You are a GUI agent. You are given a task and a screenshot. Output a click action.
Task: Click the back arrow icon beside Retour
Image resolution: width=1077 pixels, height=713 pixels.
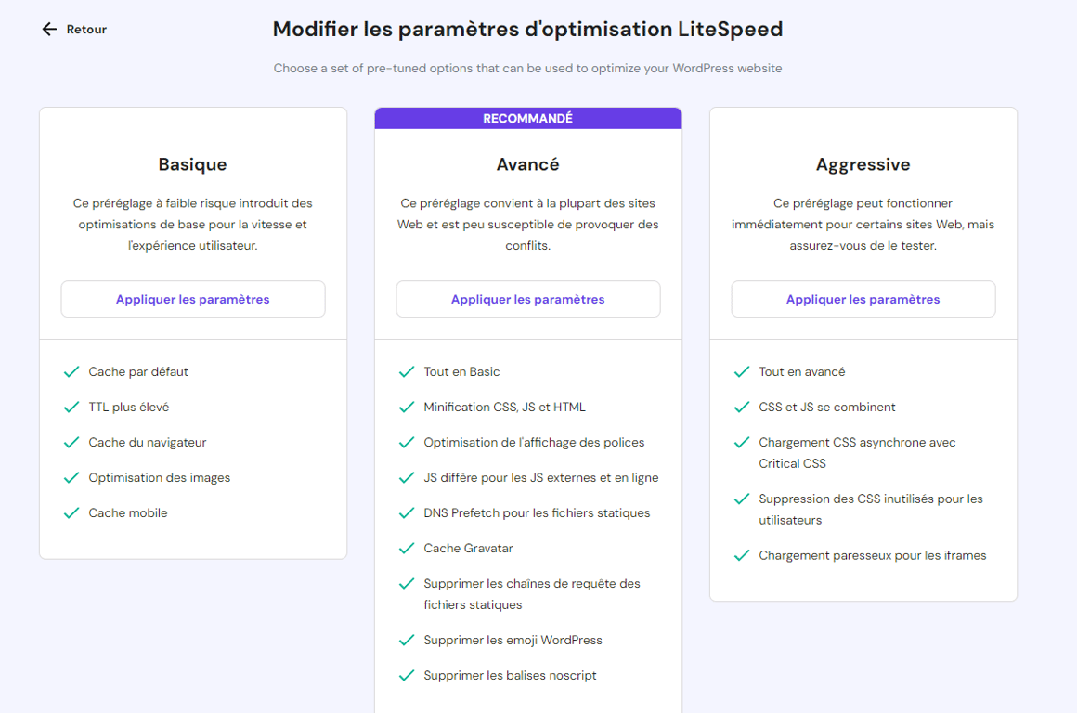pos(48,29)
